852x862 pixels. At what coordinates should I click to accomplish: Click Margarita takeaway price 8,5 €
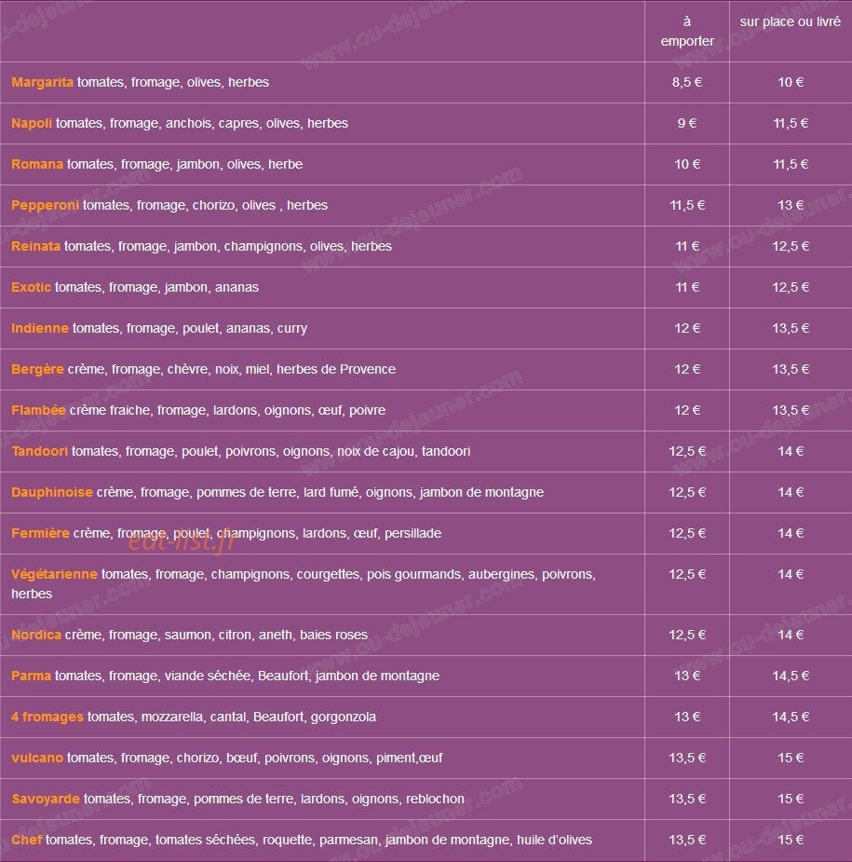point(687,82)
